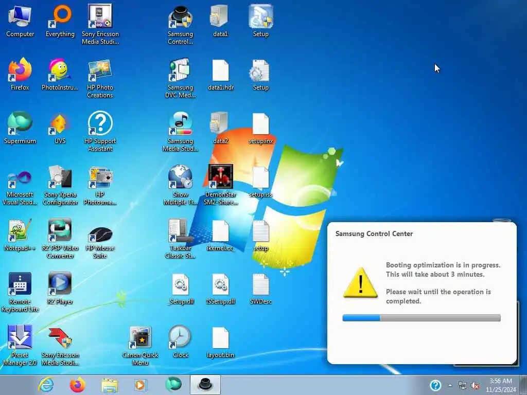527x395 pixels.
Task: Open the Samsung Control Center desktop shortcut
Action: pos(180,24)
